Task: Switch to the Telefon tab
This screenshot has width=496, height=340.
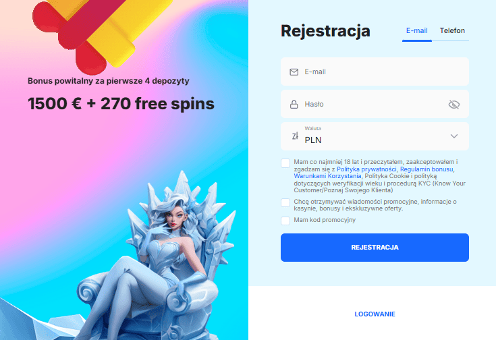Action: click(x=452, y=30)
